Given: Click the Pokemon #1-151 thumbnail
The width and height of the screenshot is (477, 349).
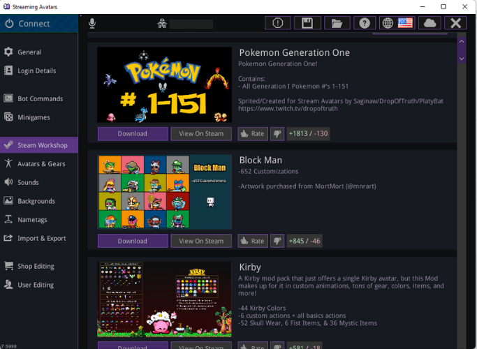Looking at the screenshot, I should click(x=164, y=85).
